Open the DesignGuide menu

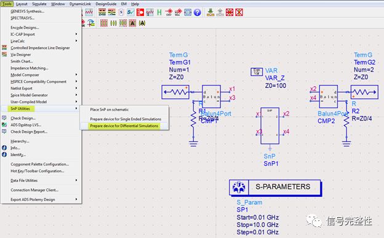[x=106, y=4]
